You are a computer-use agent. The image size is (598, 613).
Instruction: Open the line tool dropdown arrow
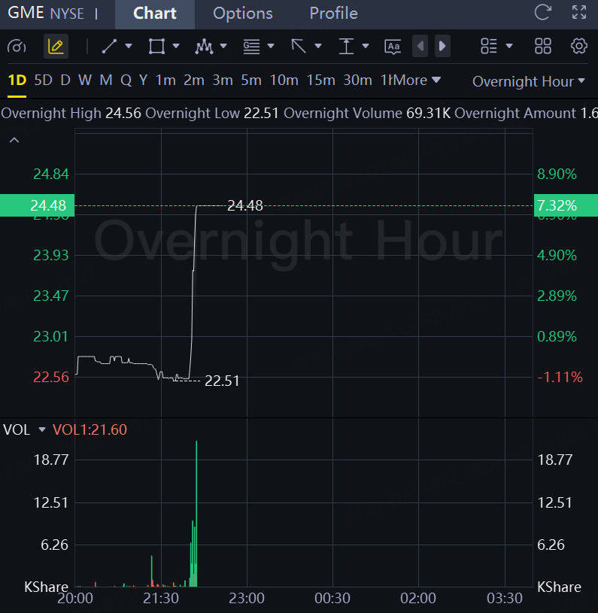tap(129, 46)
